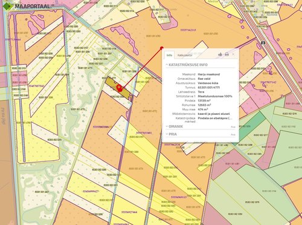Click Ava link beside PRIA
The height and width of the screenshot is (225, 302).
pyautogui.click(x=233, y=134)
